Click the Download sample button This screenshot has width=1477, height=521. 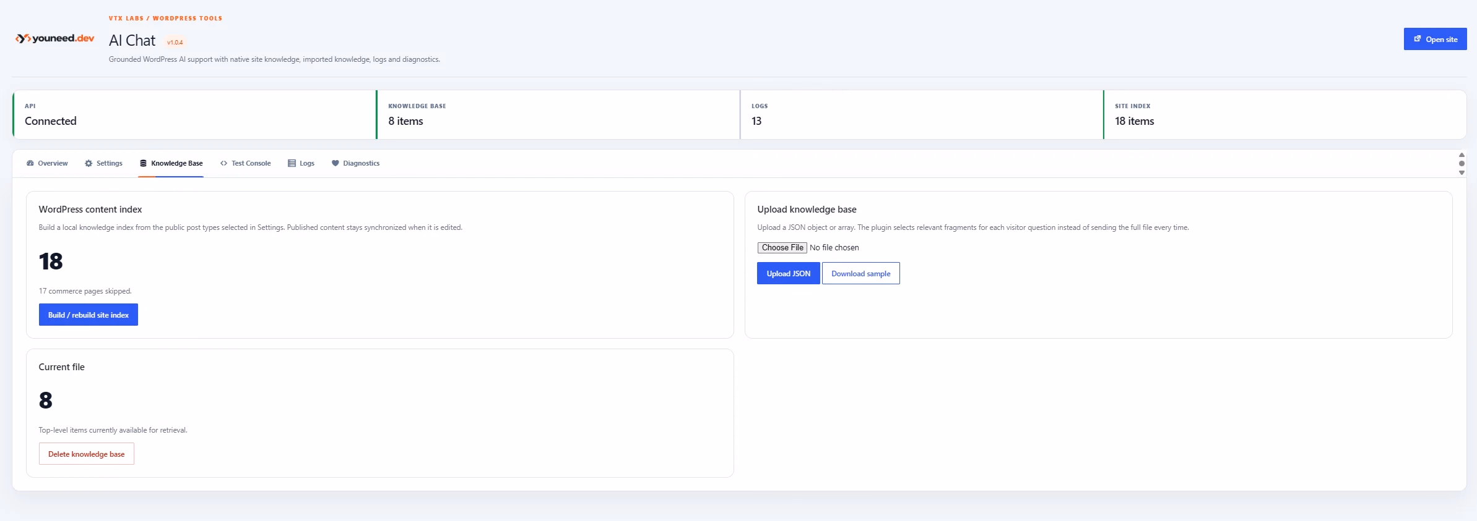[860, 273]
